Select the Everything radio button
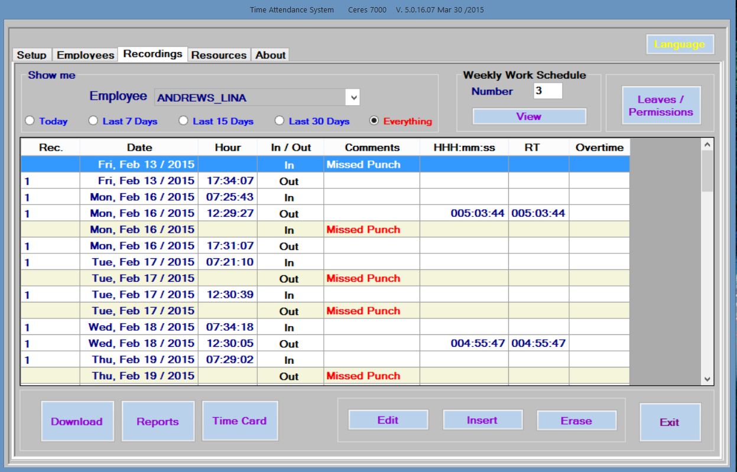The height and width of the screenshot is (472, 737). 374,121
